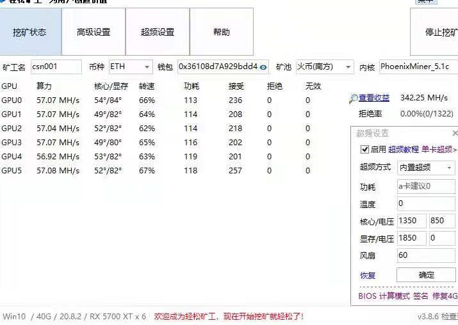Click GPU4 hashrate 56.92 MH/s
The width and height of the screenshot is (458, 325).
click(x=58, y=156)
